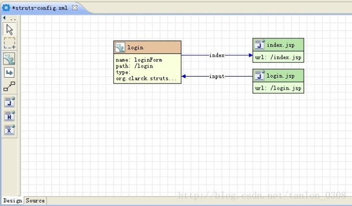
Task: Collapse the palette with the left arrow
Action: 4,18
